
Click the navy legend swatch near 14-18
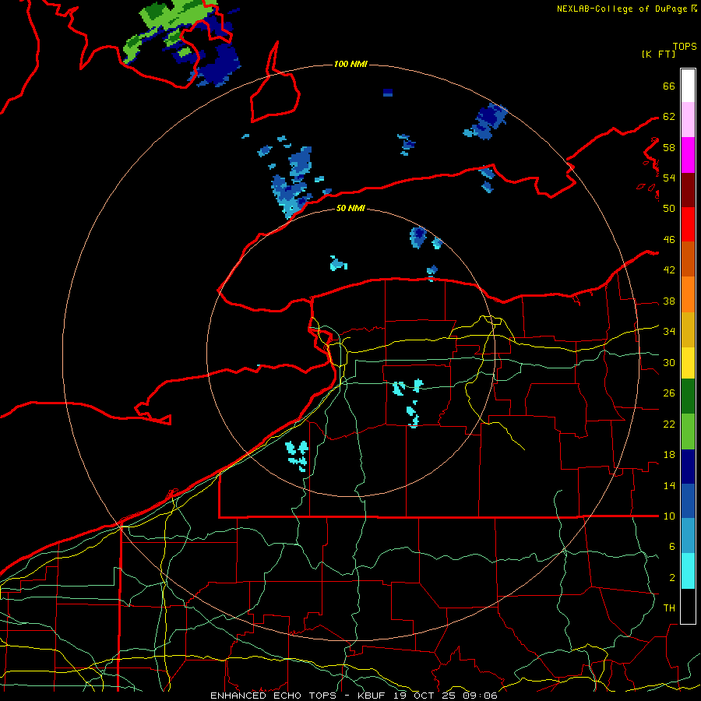688,467
